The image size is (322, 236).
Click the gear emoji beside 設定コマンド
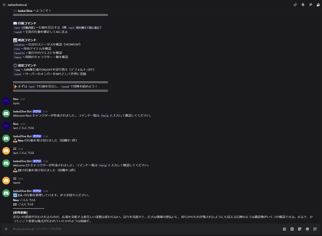point(15,65)
